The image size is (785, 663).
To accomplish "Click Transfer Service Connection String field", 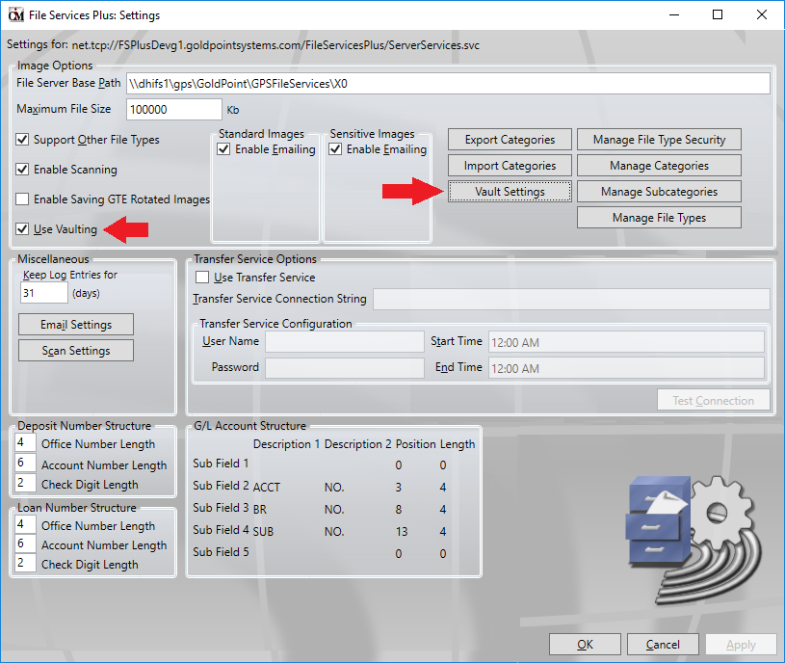I will [571, 299].
